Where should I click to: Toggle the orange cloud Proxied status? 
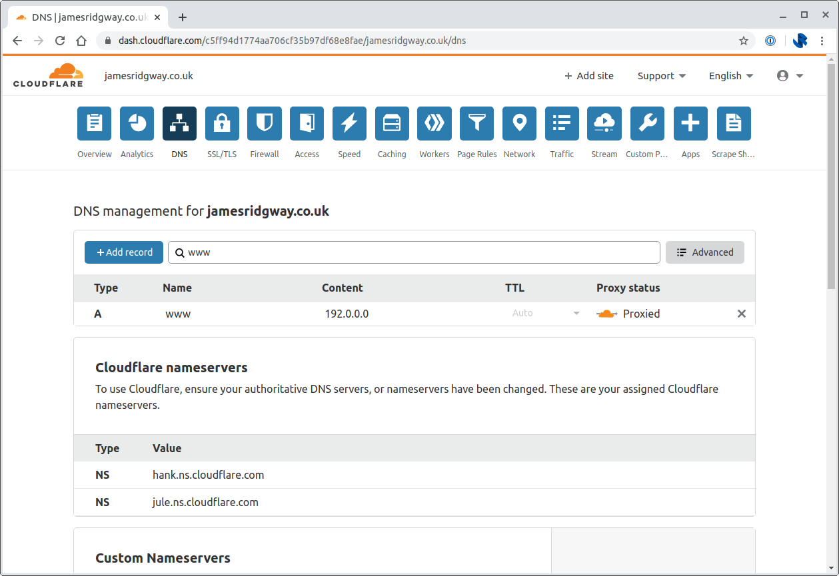coord(606,314)
